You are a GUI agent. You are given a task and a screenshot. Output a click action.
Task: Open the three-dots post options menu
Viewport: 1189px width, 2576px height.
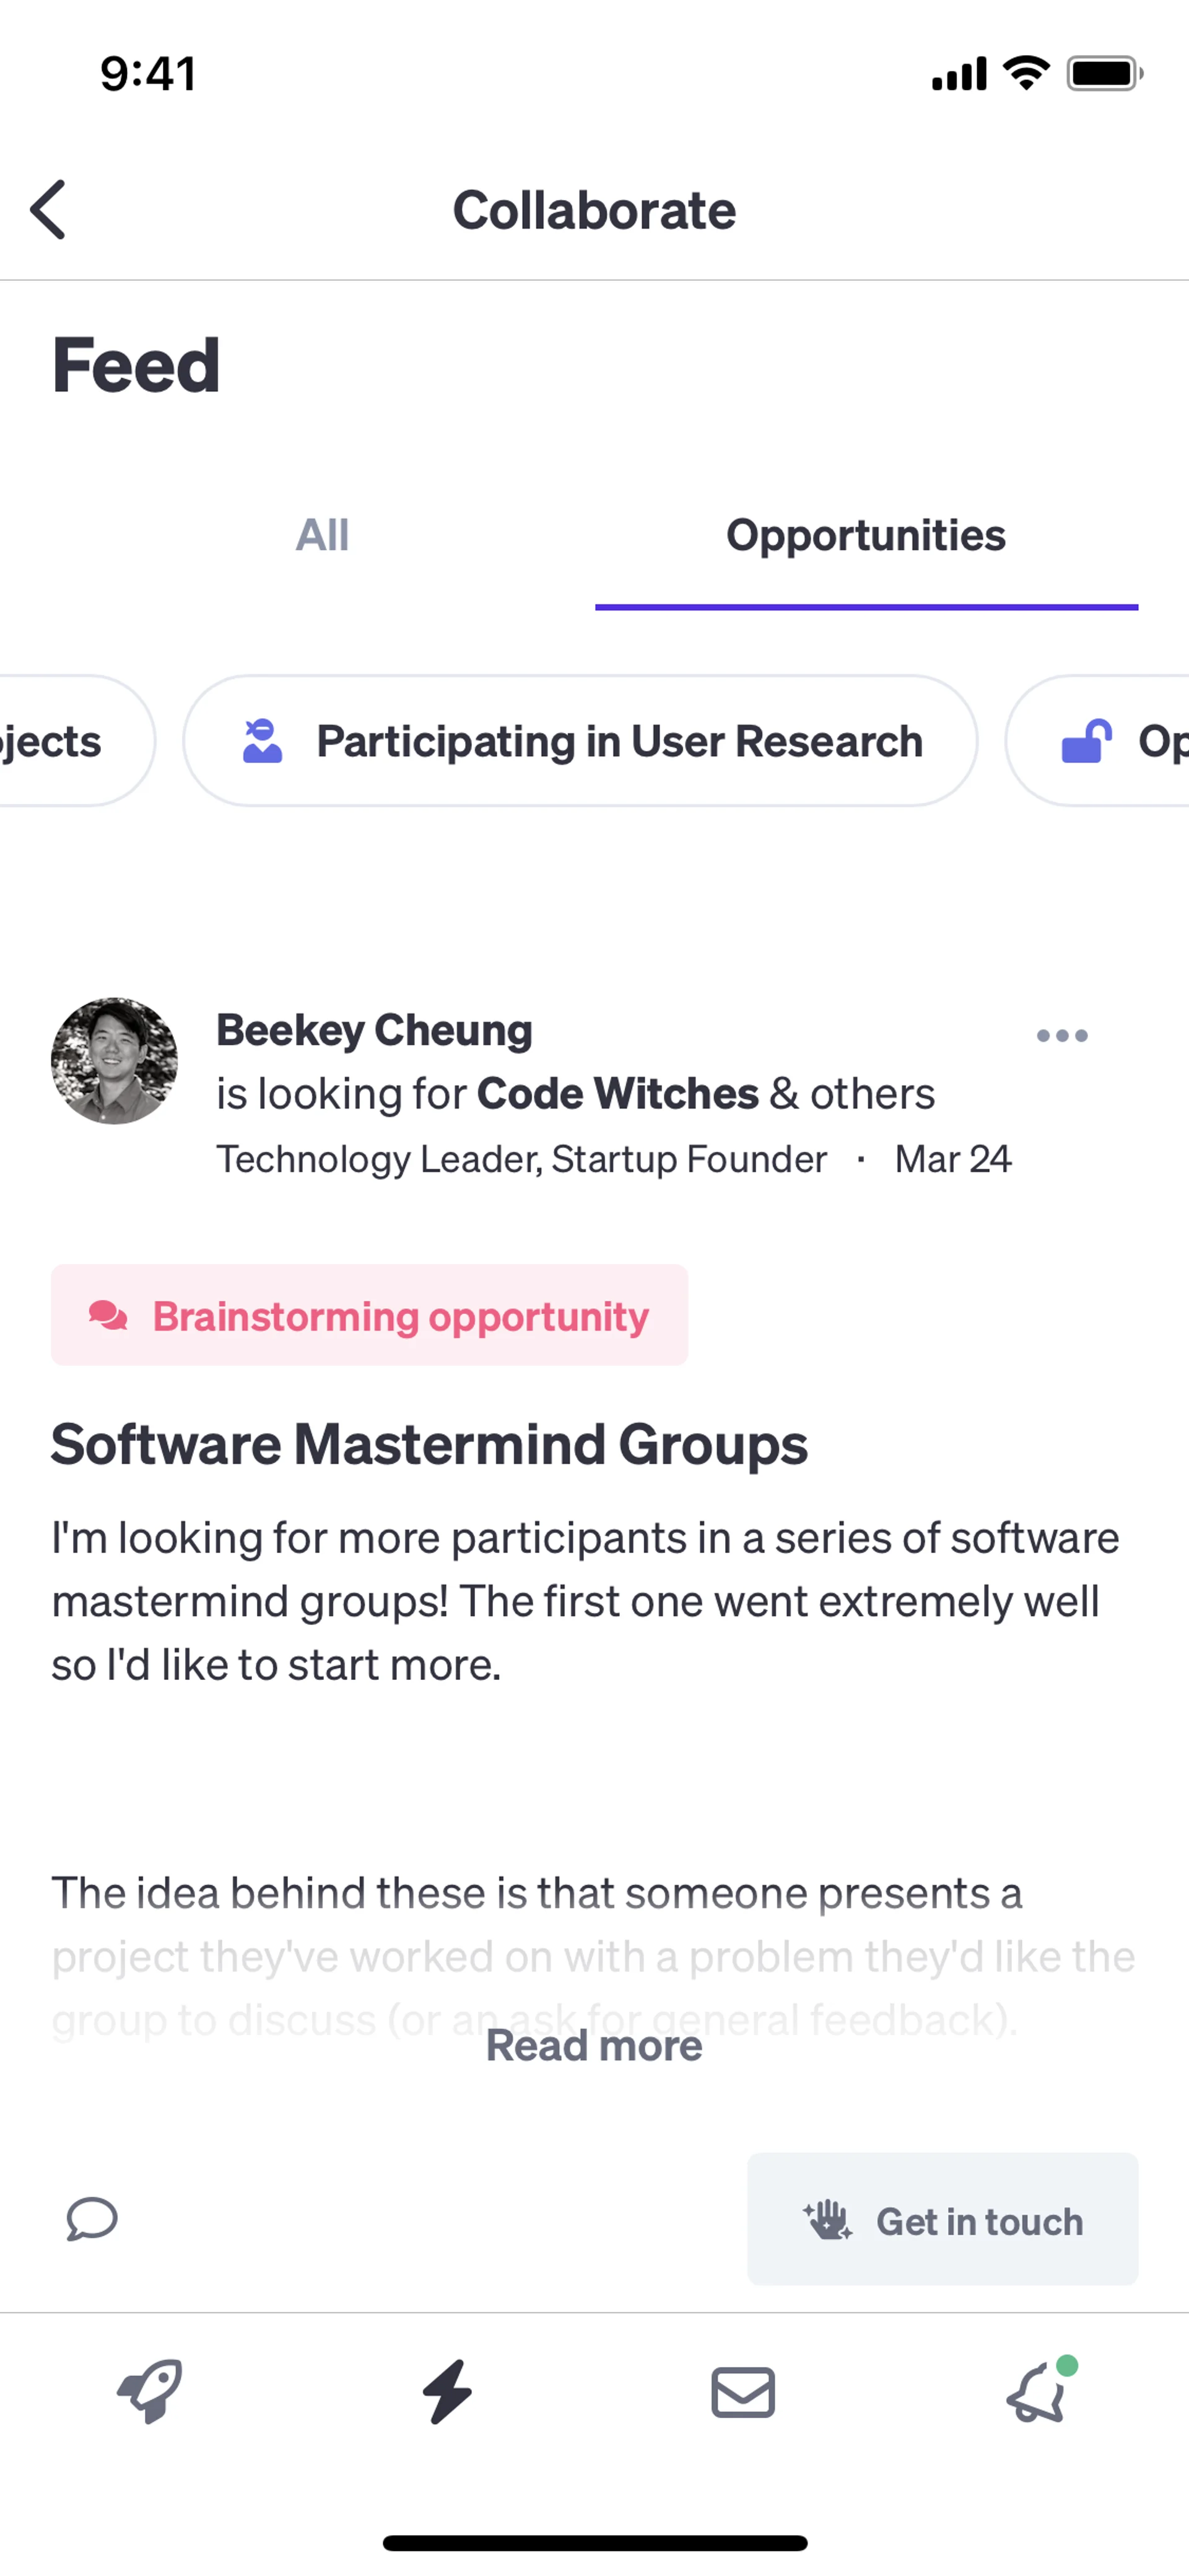1061,1035
